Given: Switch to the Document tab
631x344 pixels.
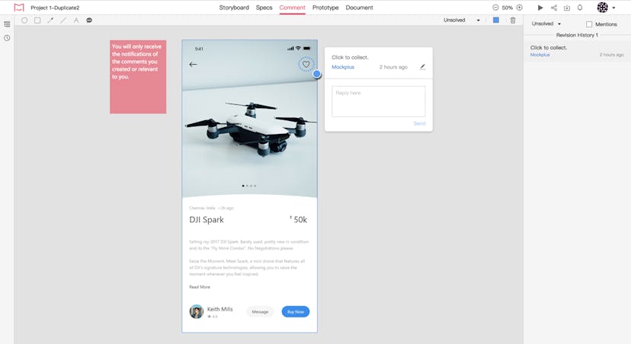Looking at the screenshot, I should point(360,8).
